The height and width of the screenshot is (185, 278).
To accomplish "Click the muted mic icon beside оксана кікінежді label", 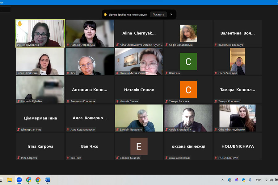I will [x=166, y=158].
